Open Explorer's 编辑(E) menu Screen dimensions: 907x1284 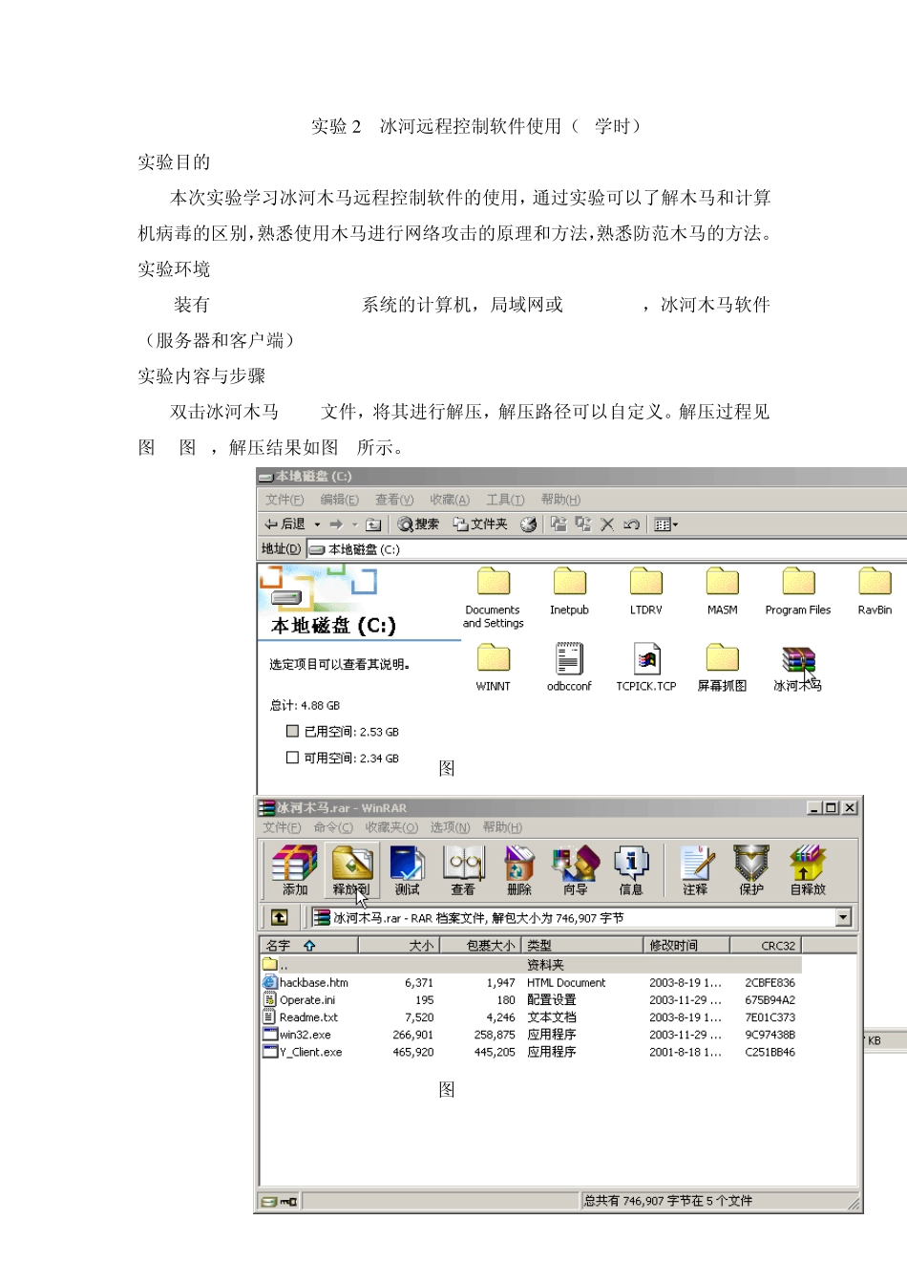click(x=339, y=500)
